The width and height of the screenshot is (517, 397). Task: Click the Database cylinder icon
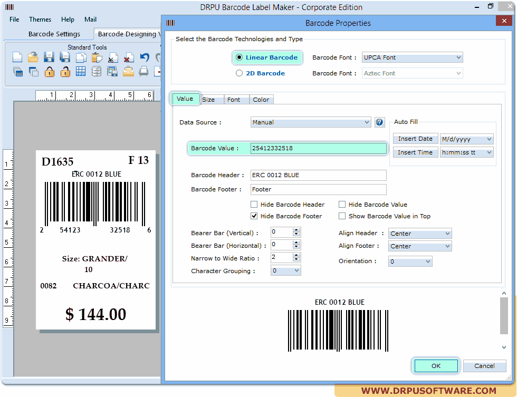coord(97,72)
